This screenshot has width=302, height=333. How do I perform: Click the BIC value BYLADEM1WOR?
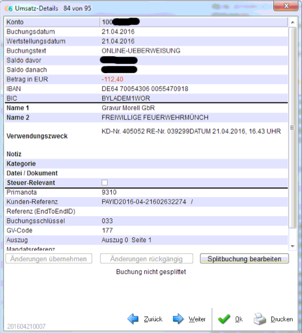(126, 98)
